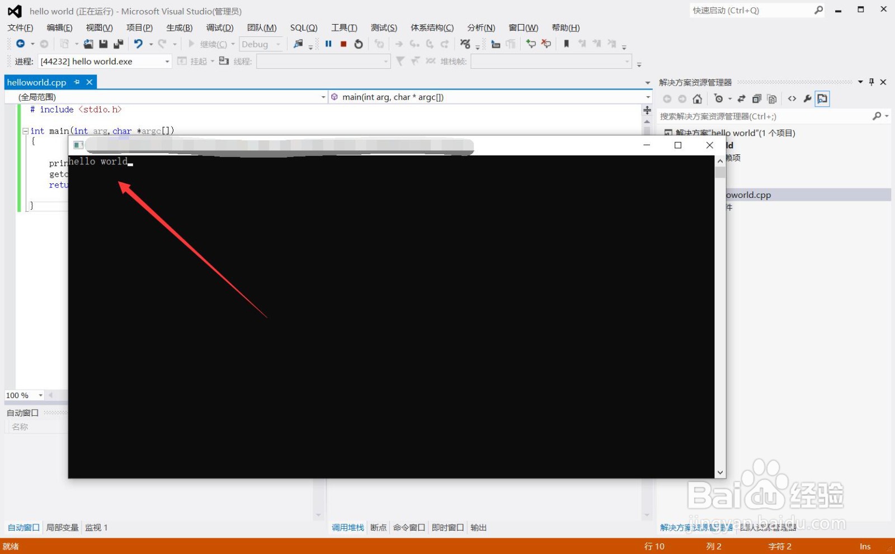Toggle Preview Selected Items in Solution Explorer

pyautogui.click(x=822, y=99)
